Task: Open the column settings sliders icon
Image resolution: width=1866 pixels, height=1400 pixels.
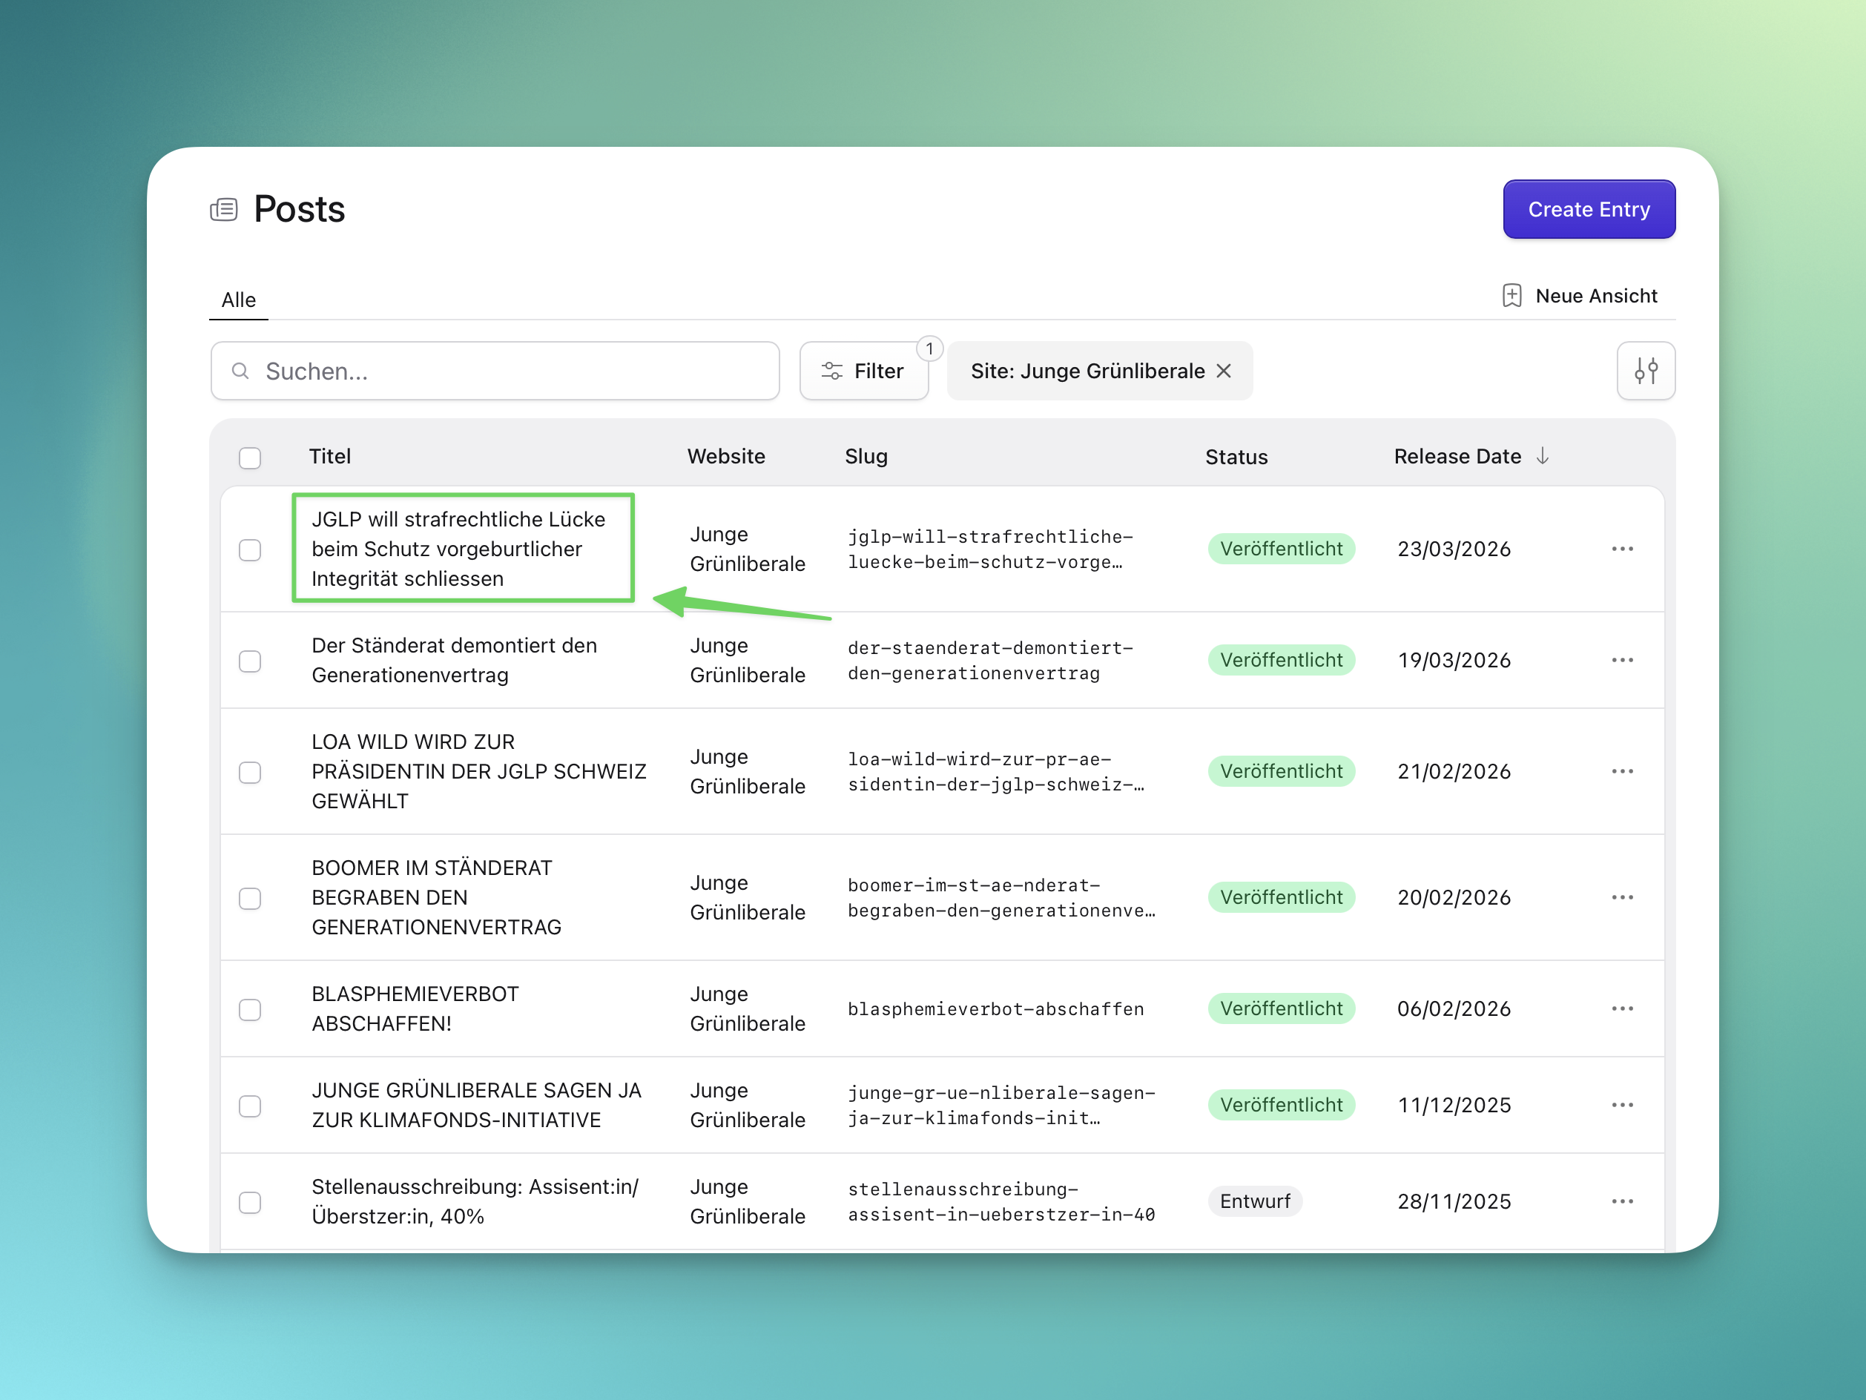Action: pos(1645,371)
